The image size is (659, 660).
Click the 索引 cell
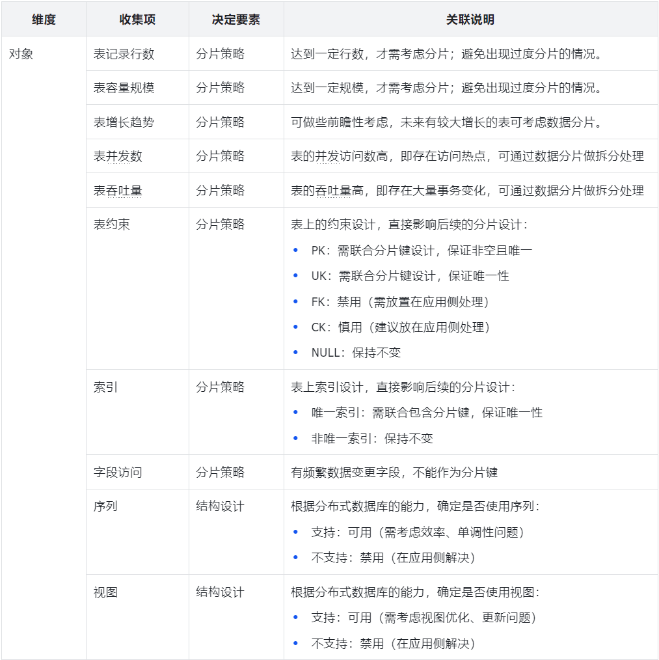(x=103, y=385)
